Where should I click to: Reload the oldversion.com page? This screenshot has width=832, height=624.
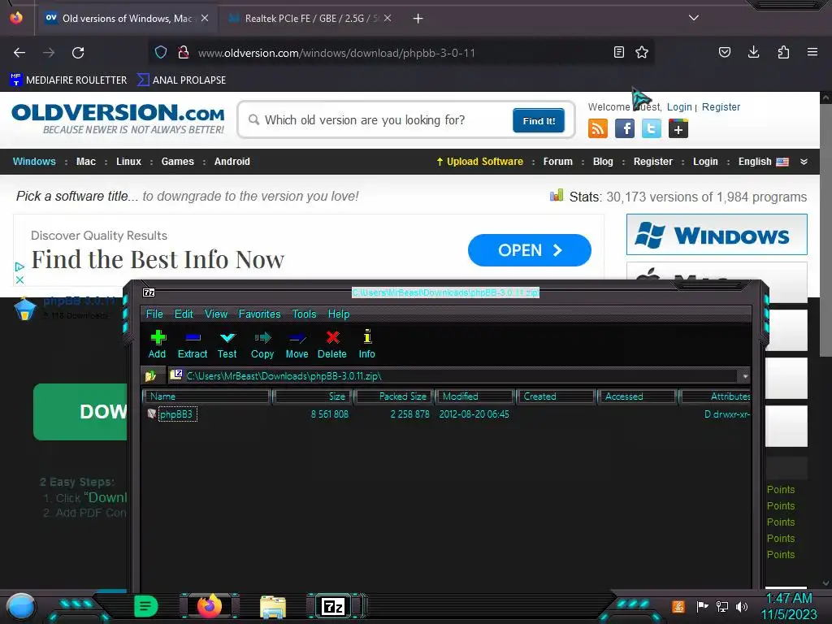pyautogui.click(x=78, y=53)
